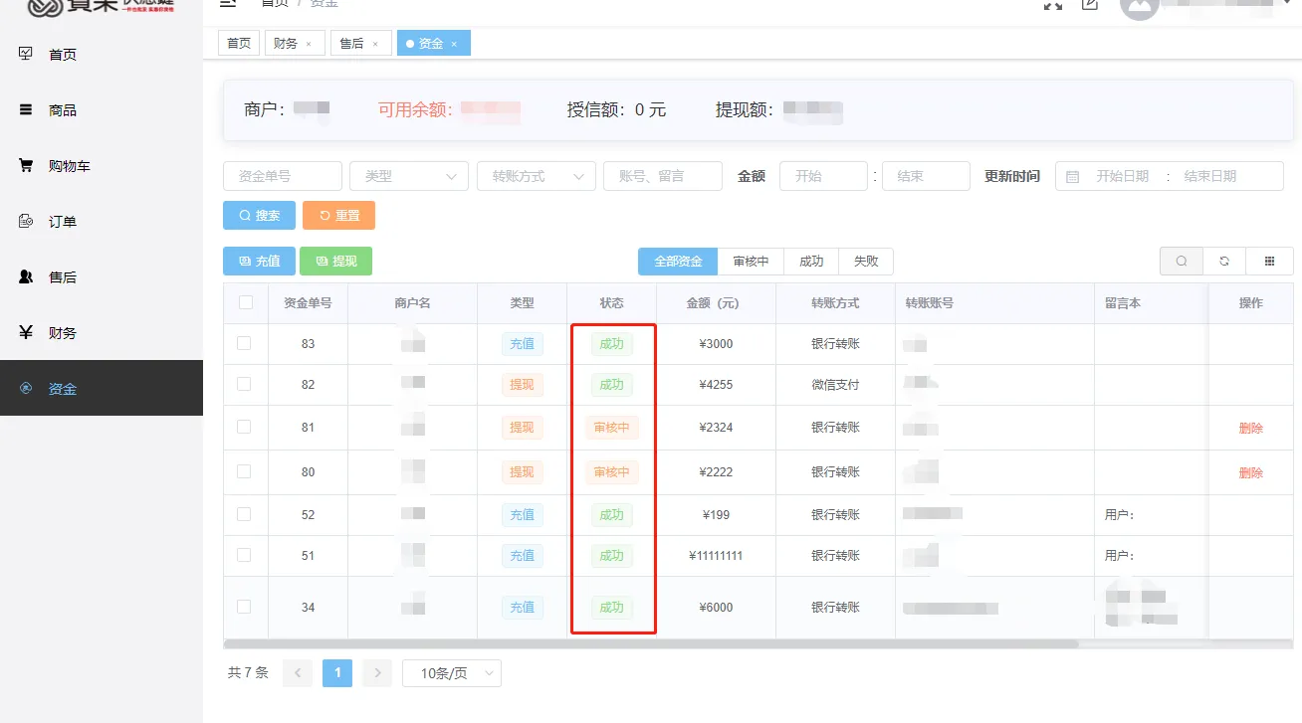Check the row for 资金单号 83
The width and height of the screenshot is (1302, 723).
click(244, 343)
